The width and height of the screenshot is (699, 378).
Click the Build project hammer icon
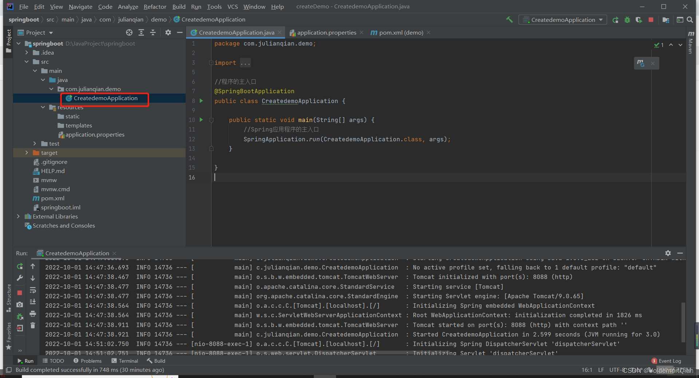(509, 20)
